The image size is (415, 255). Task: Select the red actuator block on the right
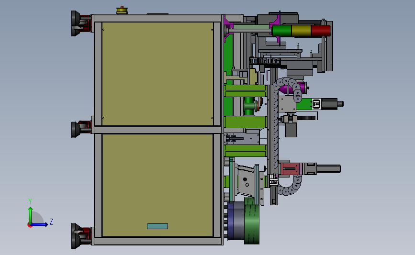(290, 169)
